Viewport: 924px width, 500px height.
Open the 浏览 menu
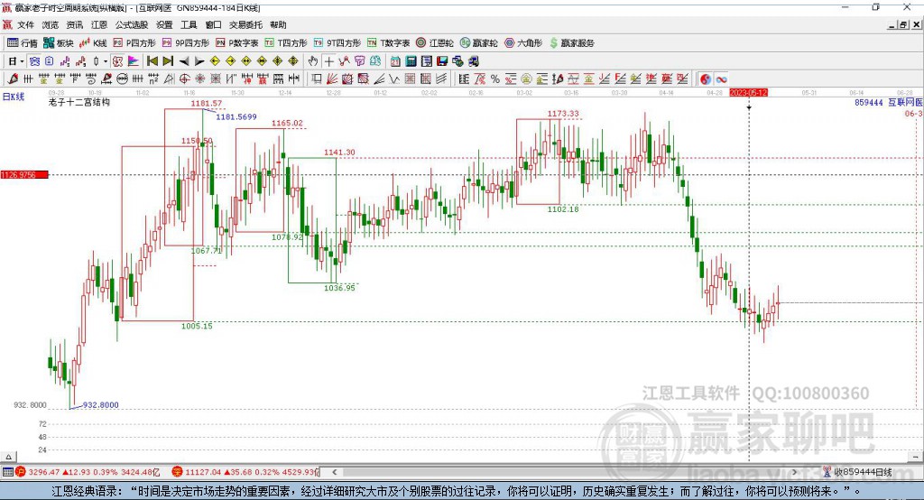[51, 24]
